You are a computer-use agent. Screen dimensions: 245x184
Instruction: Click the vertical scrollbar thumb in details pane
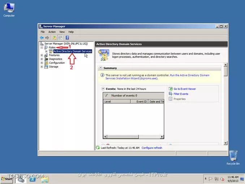pos(225,72)
